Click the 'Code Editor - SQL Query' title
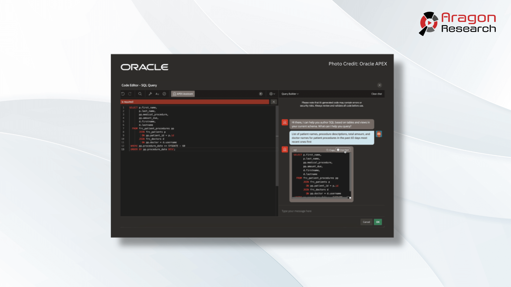This screenshot has height=287, width=511. 139,85
